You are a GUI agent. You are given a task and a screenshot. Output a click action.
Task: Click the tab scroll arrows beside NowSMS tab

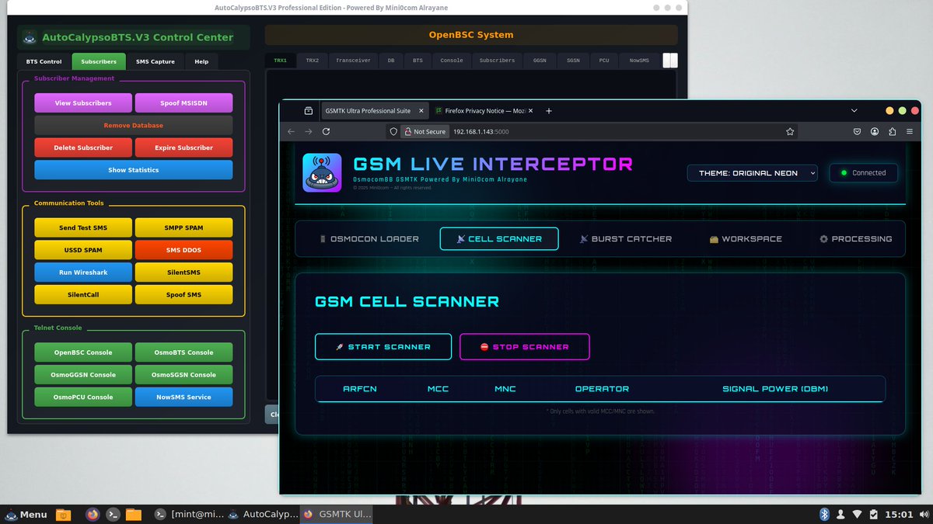pyautogui.click(x=670, y=60)
